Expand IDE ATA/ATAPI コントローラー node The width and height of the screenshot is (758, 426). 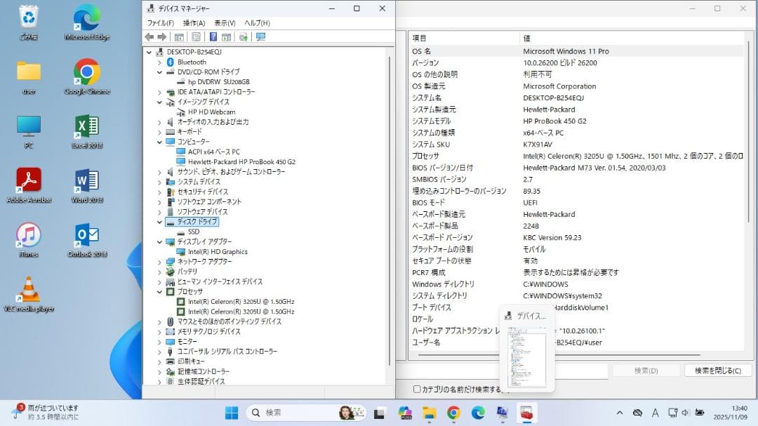pos(159,92)
